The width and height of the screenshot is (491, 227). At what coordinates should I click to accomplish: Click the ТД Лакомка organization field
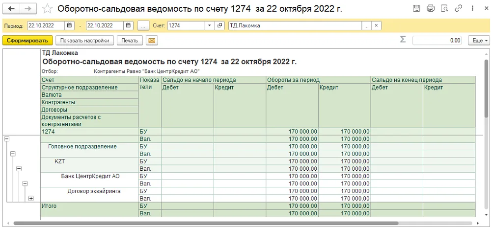click(x=295, y=25)
